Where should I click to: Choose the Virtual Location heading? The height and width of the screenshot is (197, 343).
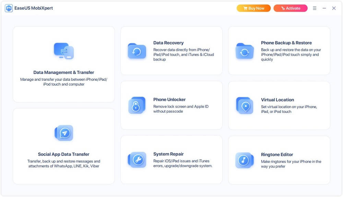tap(277, 100)
